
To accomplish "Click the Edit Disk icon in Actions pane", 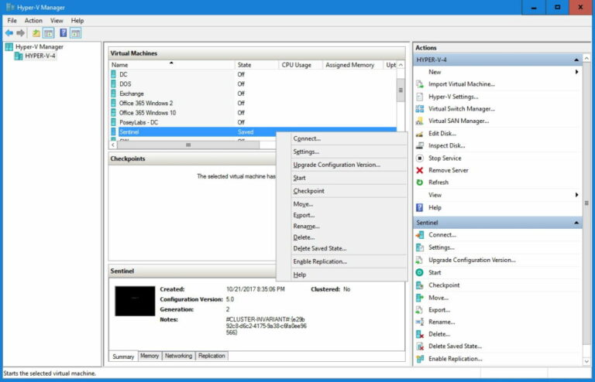I will point(420,134).
